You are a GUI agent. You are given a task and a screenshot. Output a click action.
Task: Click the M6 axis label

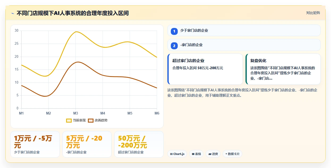[157, 113]
